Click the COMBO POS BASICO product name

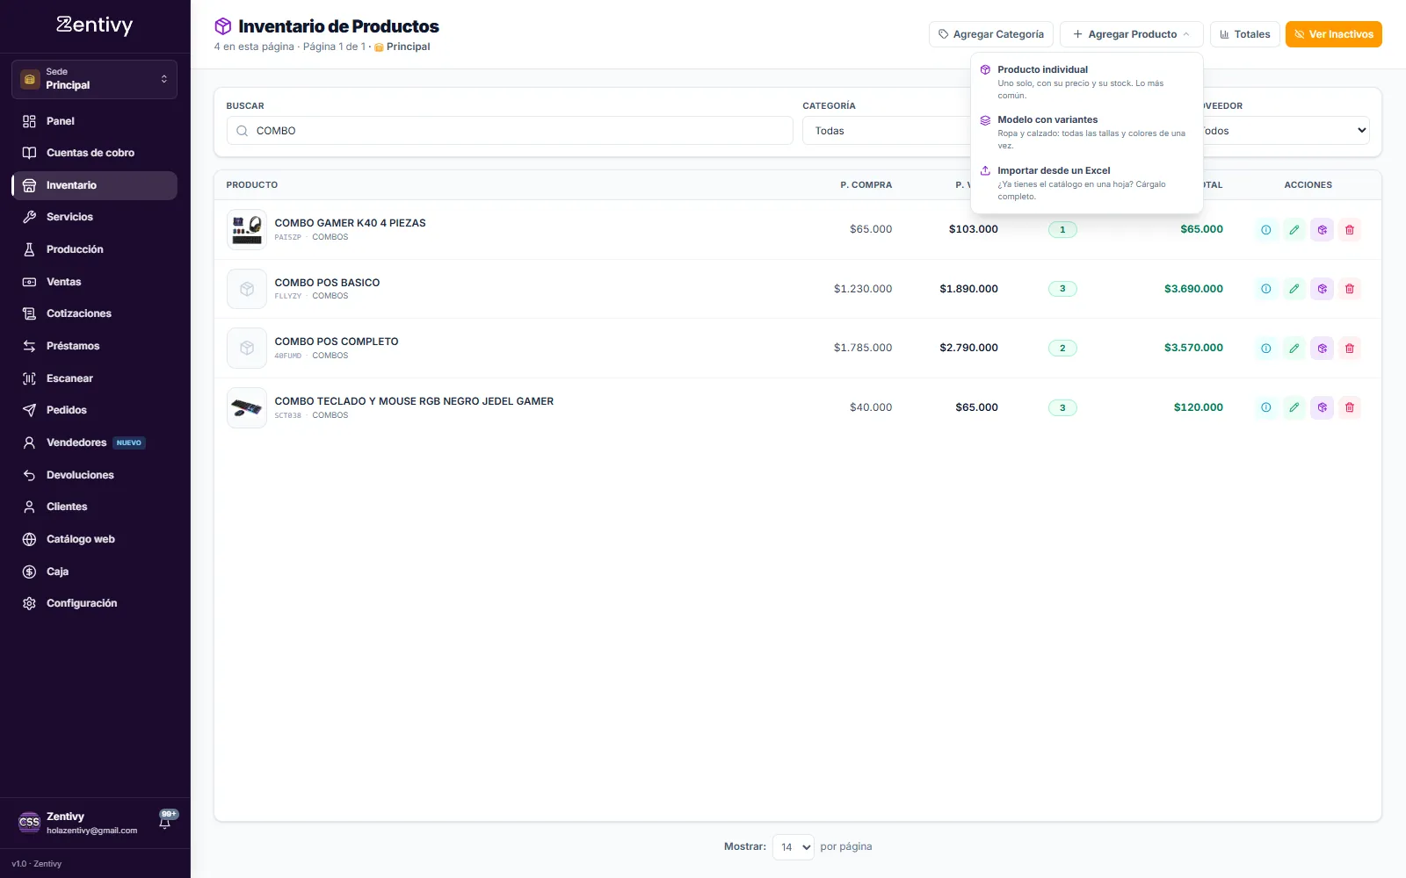[327, 283]
